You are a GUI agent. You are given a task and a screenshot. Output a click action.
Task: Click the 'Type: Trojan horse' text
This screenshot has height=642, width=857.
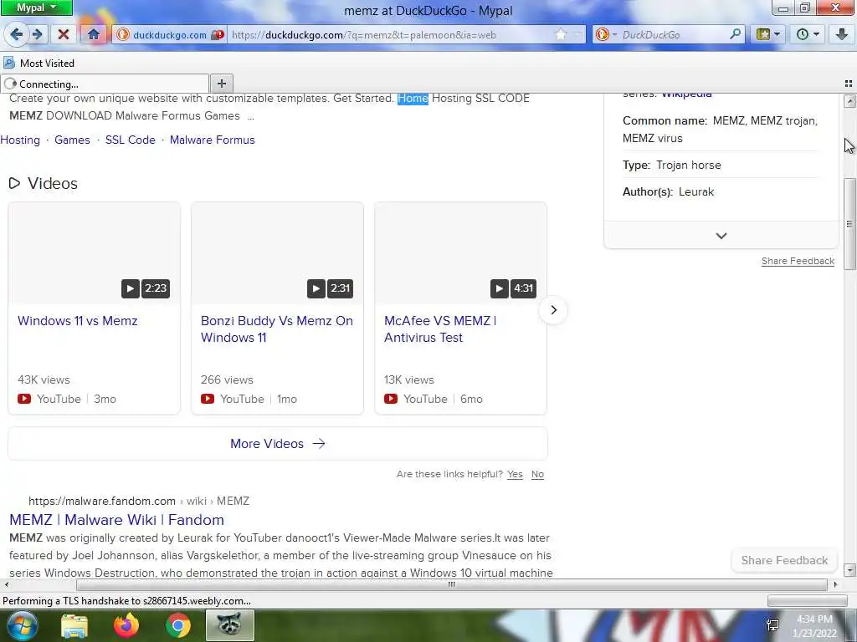(672, 165)
